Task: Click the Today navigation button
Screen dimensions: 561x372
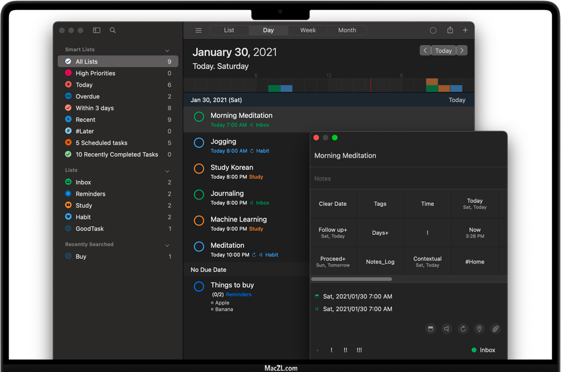Action: pyautogui.click(x=443, y=51)
